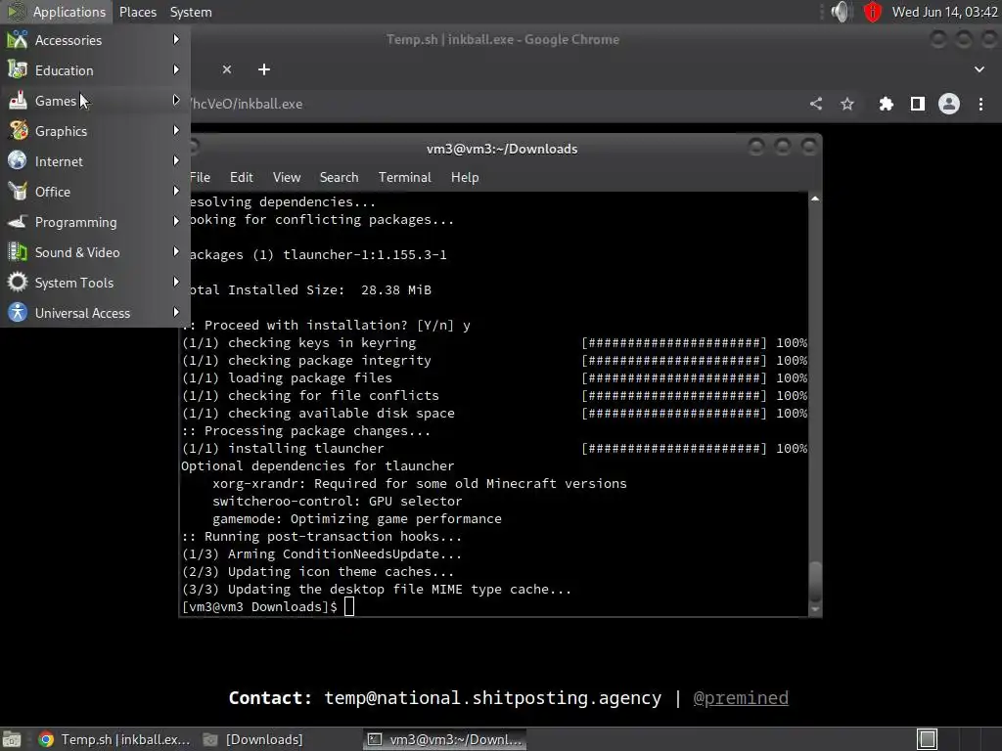Viewport: 1002px width, 751px height.
Task: Click the @premined link
Action: pyautogui.click(x=741, y=697)
